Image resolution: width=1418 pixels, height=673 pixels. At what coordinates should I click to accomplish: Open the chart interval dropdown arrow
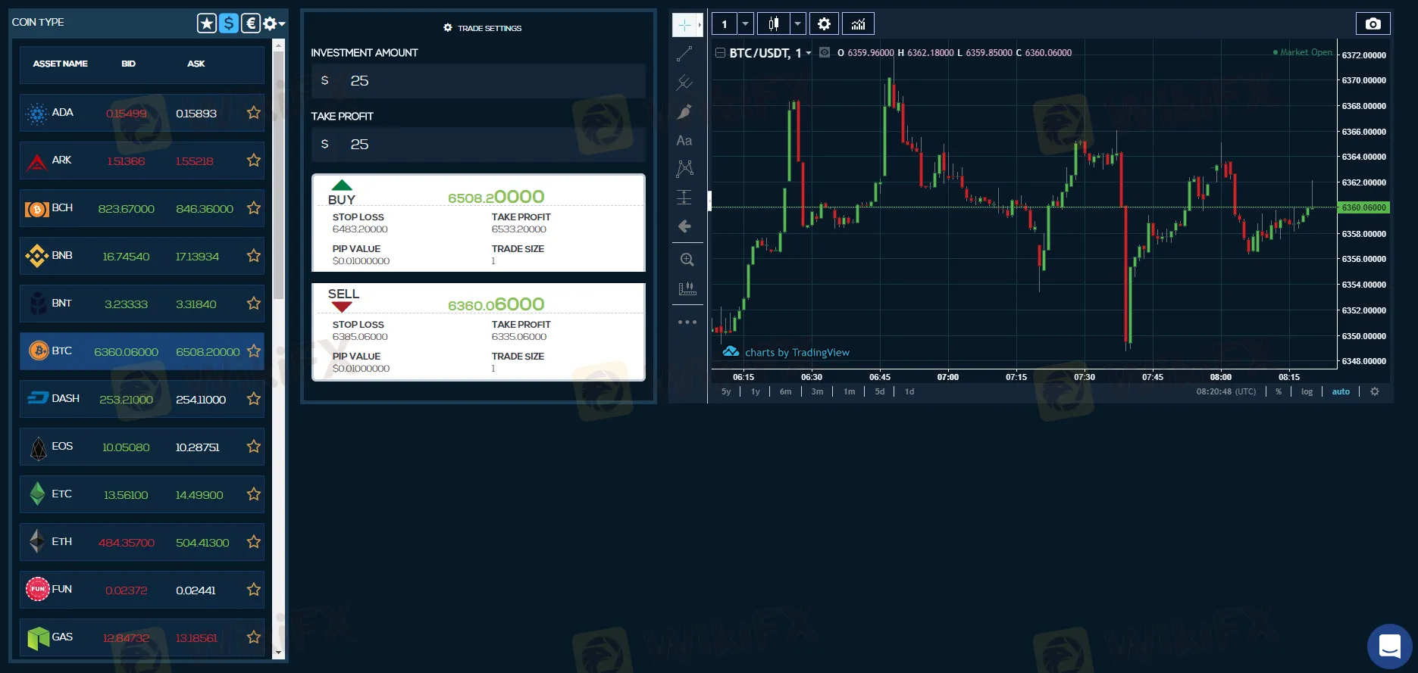(745, 24)
